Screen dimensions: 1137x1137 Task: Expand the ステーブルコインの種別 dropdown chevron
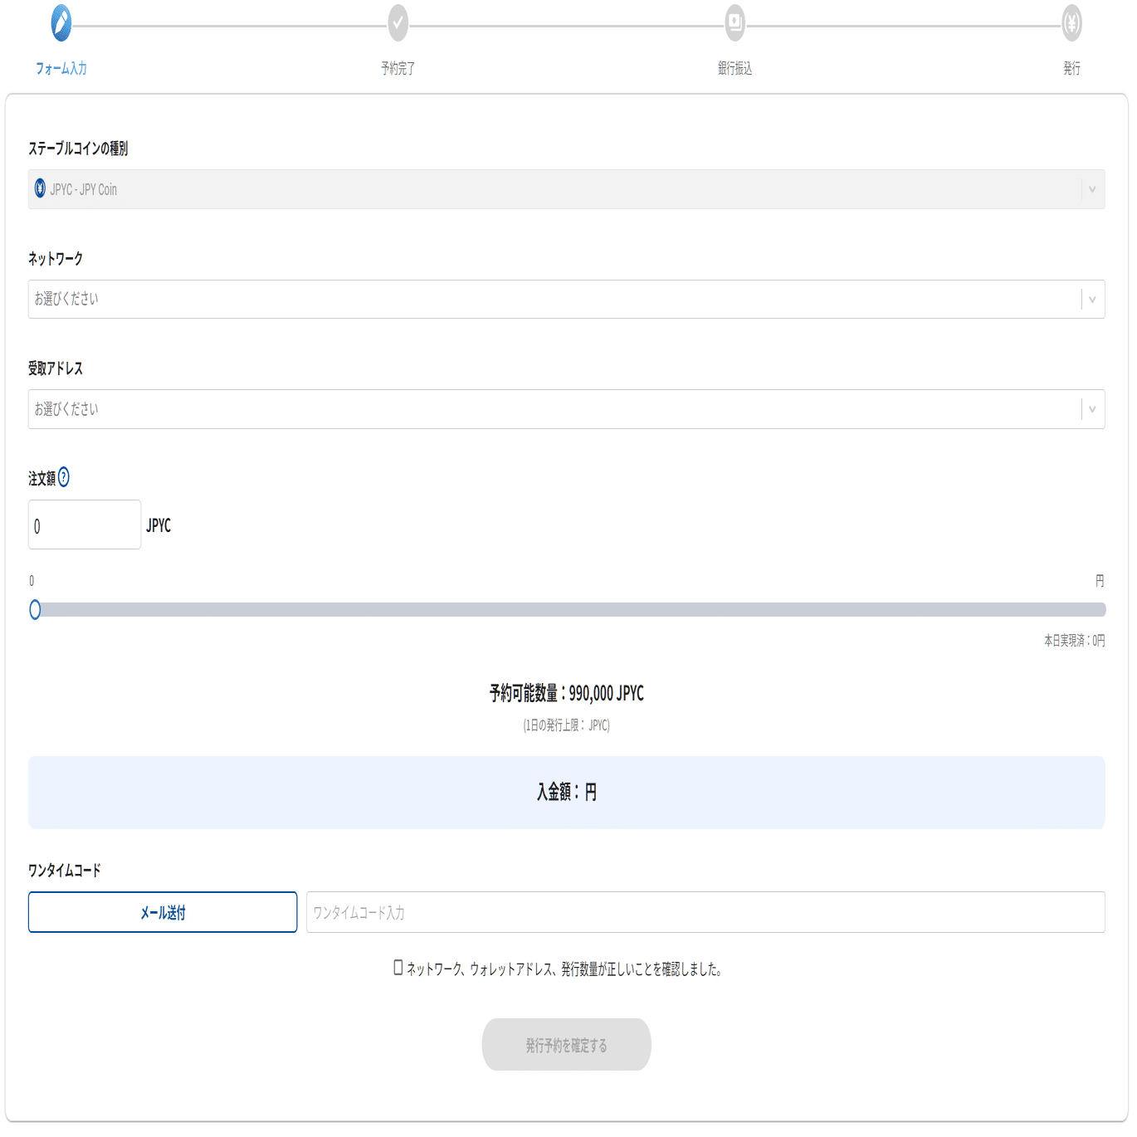point(1093,189)
